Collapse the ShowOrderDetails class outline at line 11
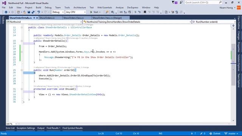The image size is (242, 136). point(22,27)
